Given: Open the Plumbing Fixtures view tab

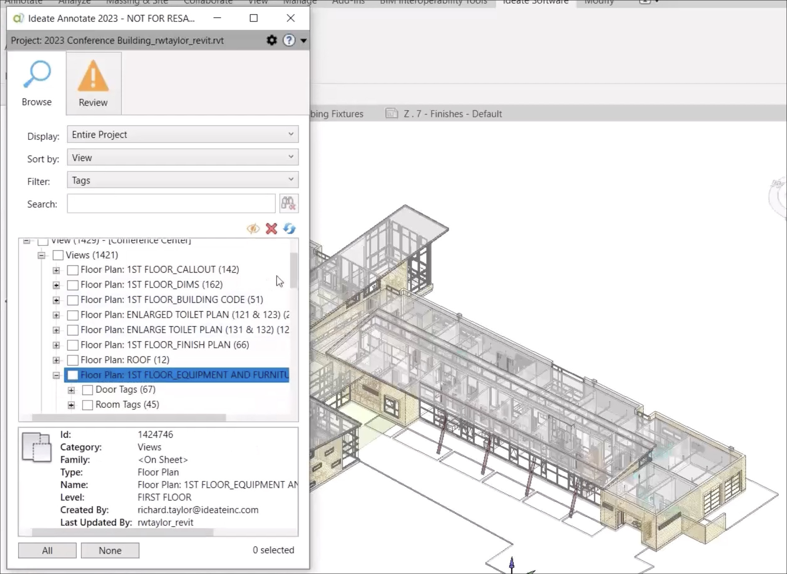Looking at the screenshot, I should 337,114.
